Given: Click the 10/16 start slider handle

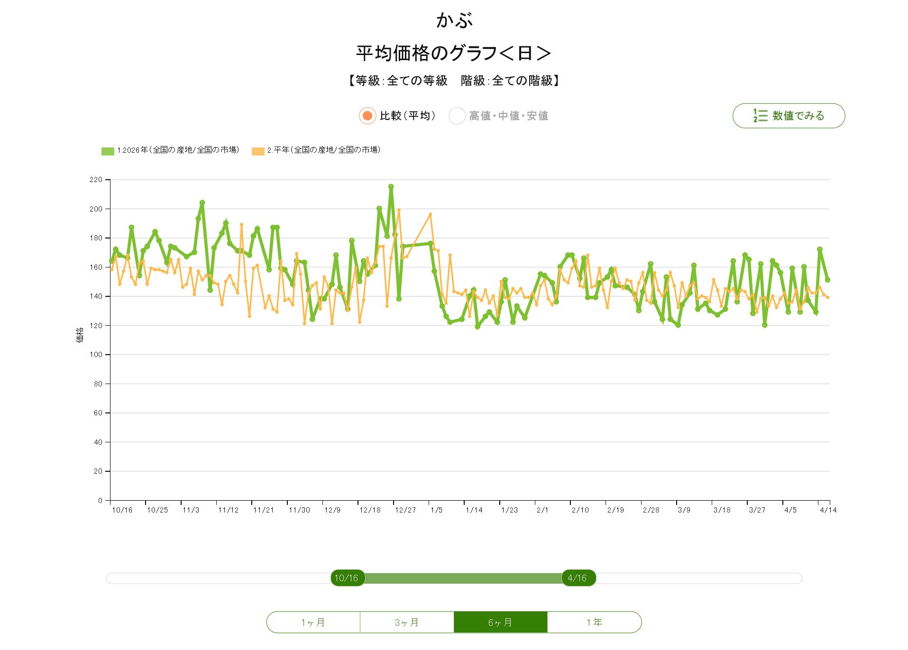Looking at the screenshot, I should click(x=348, y=578).
